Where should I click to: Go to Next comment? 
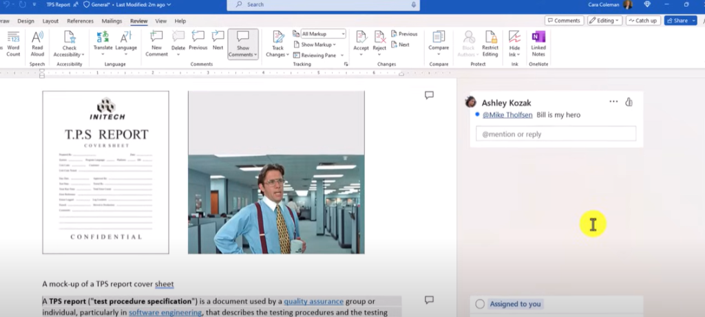pos(218,41)
